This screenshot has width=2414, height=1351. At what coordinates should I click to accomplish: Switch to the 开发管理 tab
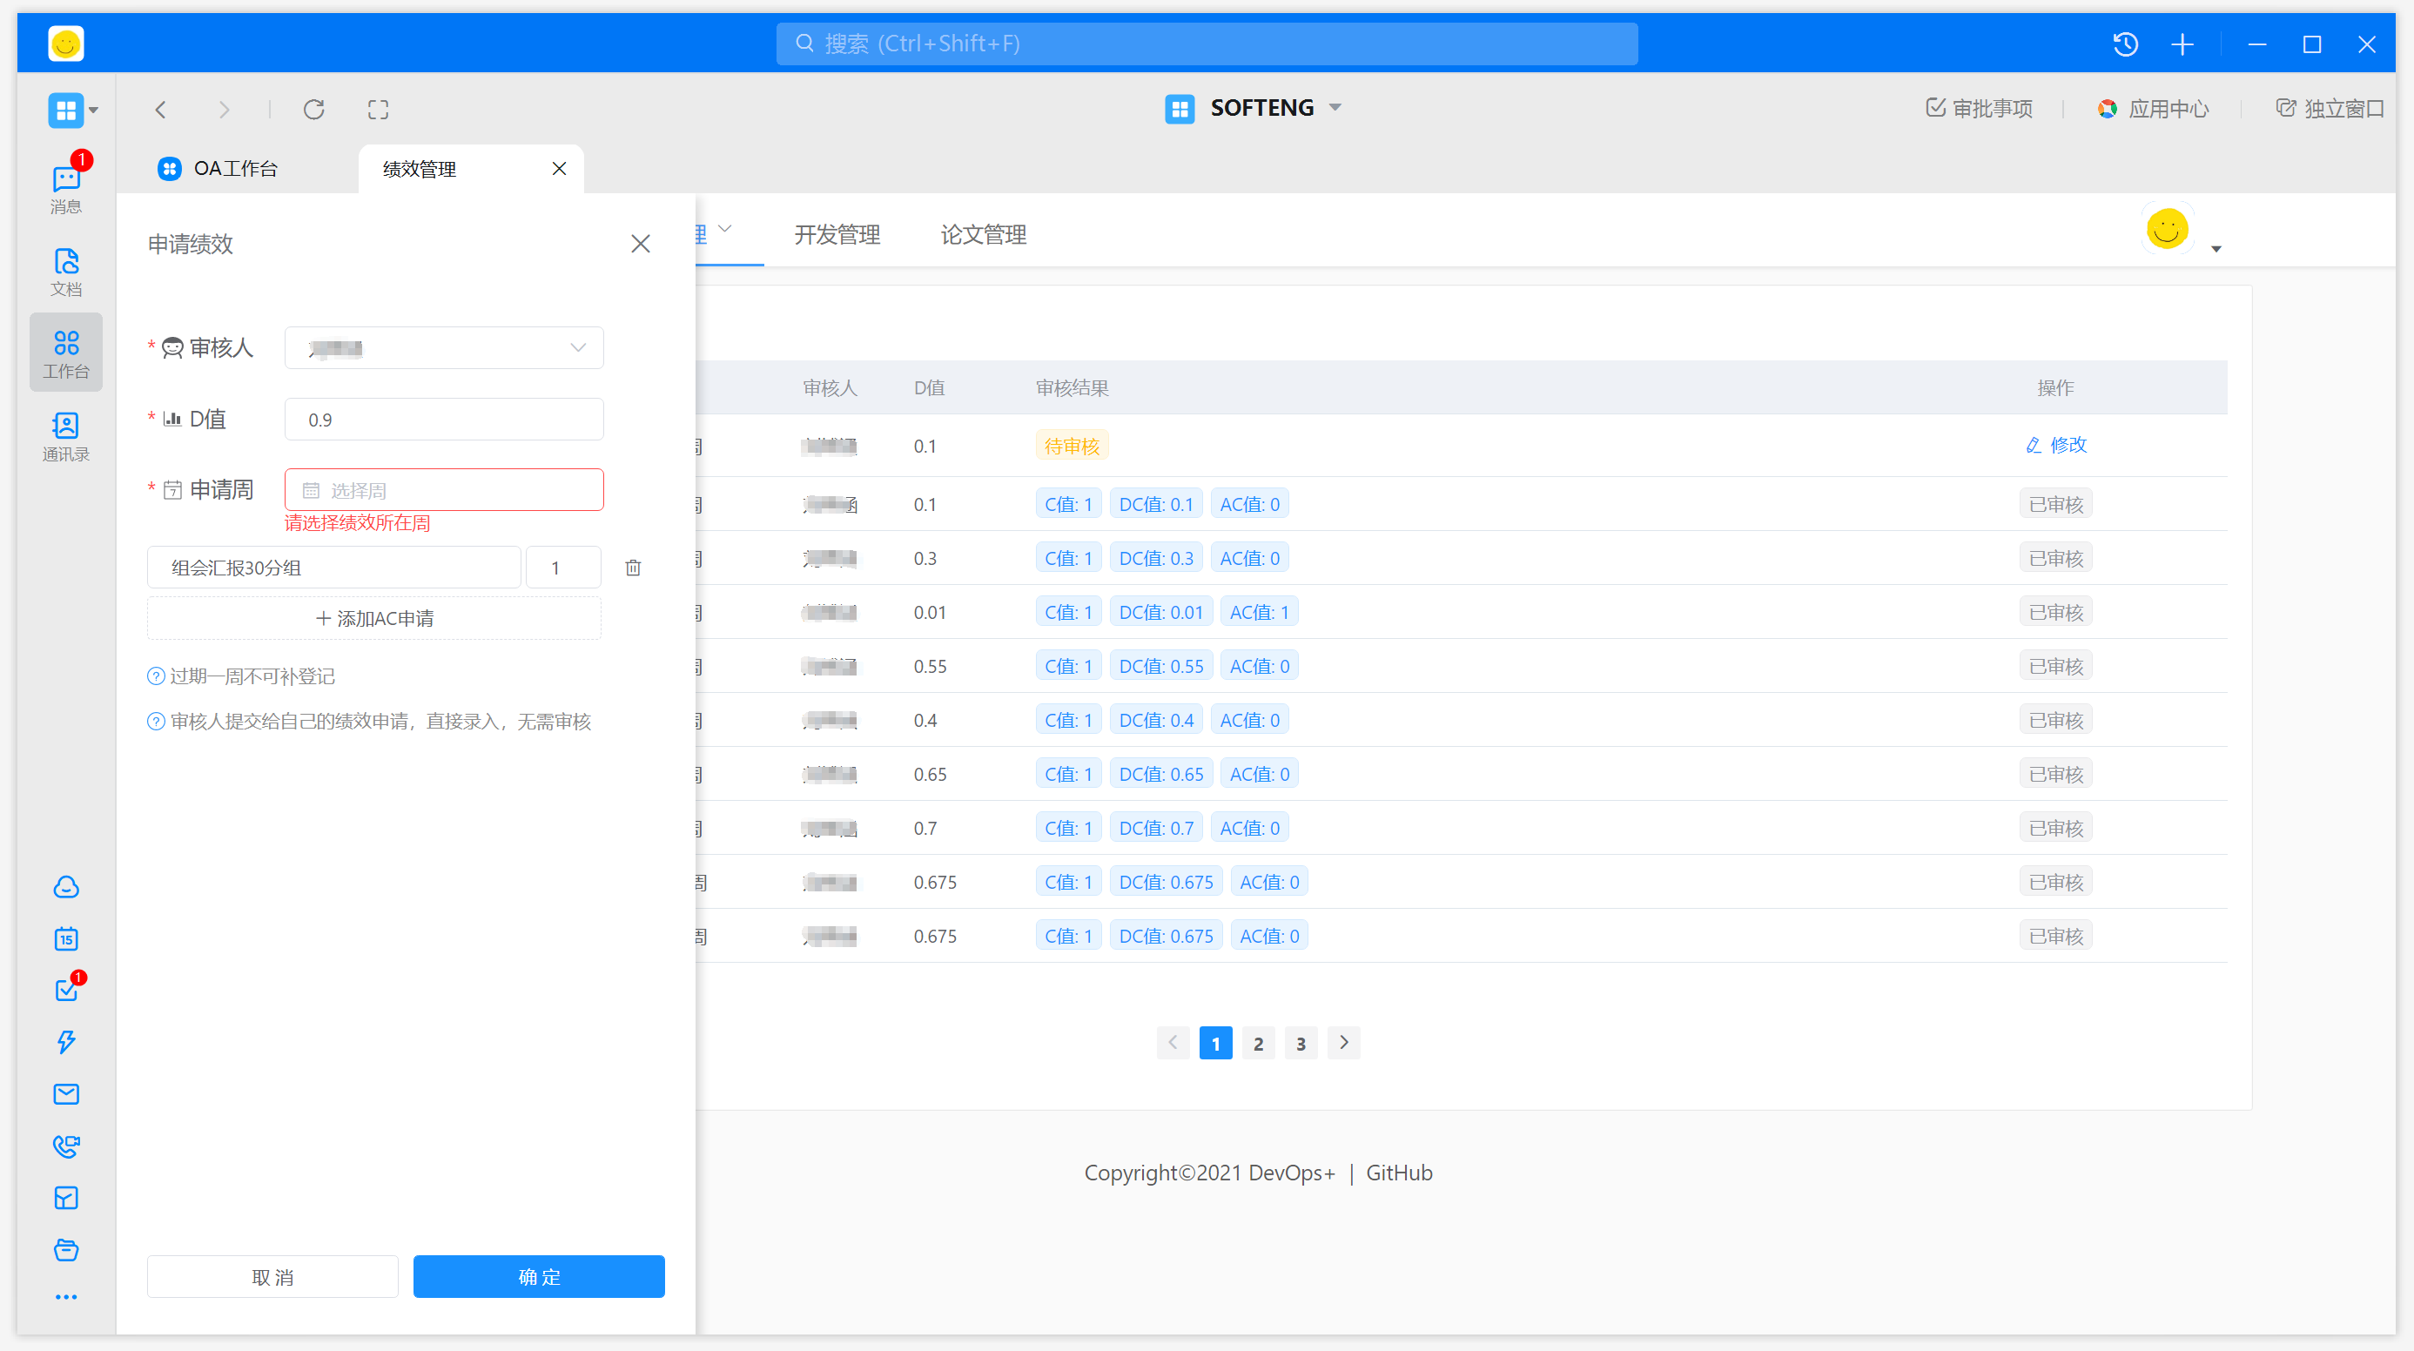coord(837,234)
